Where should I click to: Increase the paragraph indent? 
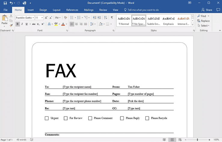pos(99,17)
